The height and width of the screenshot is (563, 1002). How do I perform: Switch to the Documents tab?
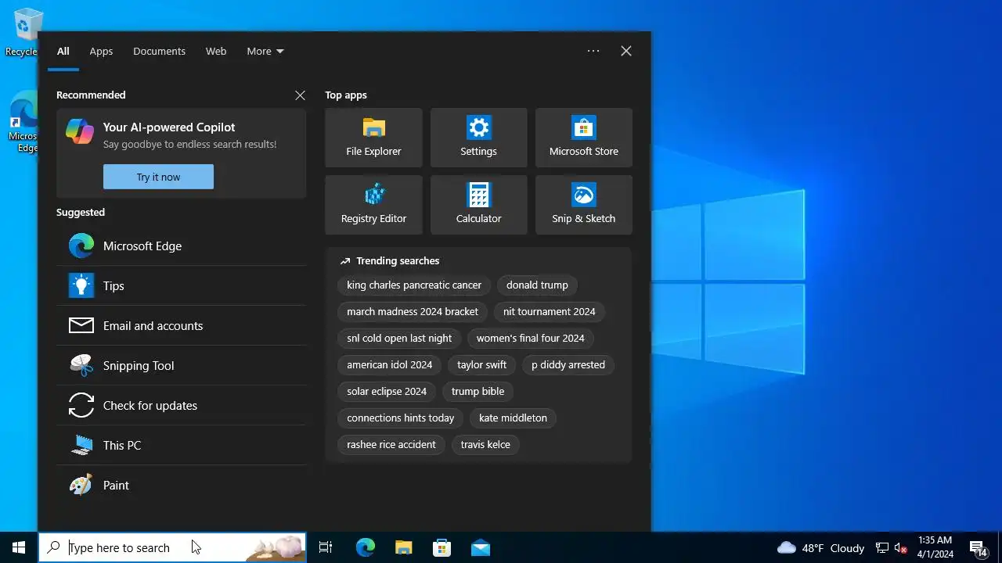point(159,51)
